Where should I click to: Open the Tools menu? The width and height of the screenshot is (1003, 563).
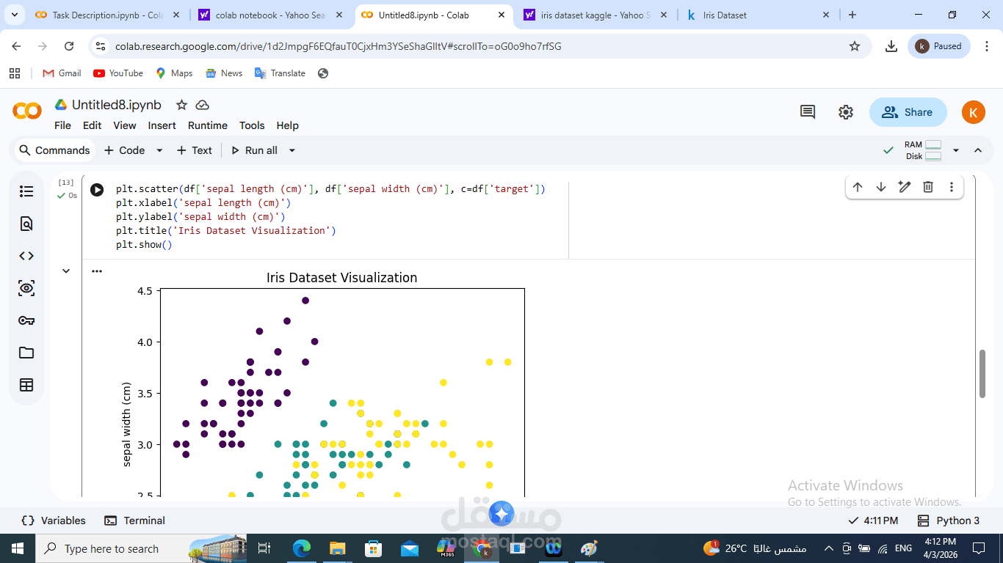click(252, 125)
